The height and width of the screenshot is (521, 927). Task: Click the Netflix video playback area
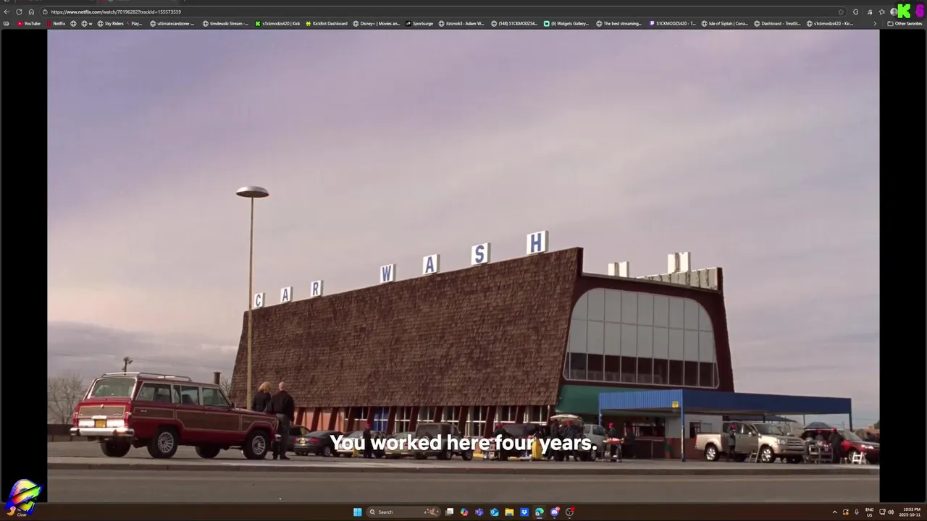coord(463,265)
